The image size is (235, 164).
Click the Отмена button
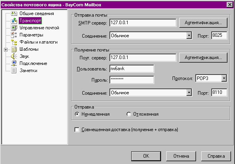[181, 156]
